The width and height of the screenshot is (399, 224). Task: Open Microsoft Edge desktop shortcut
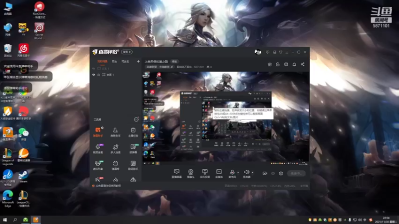(x=8, y=198)
